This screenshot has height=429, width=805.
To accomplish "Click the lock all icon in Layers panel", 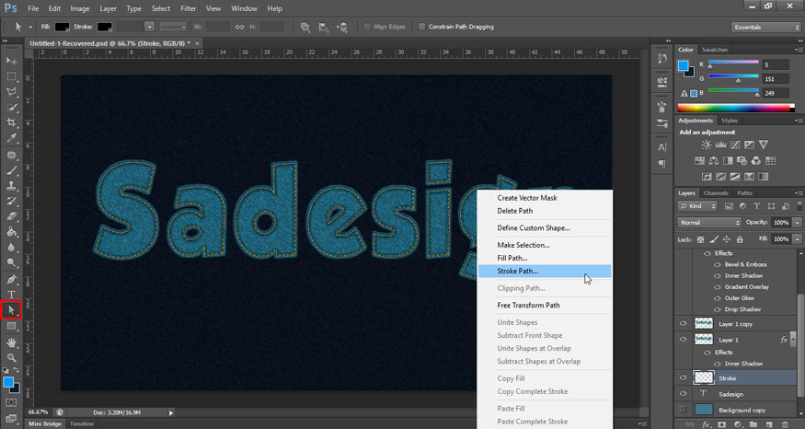I will pyautogui.click(x=740, y=239).
